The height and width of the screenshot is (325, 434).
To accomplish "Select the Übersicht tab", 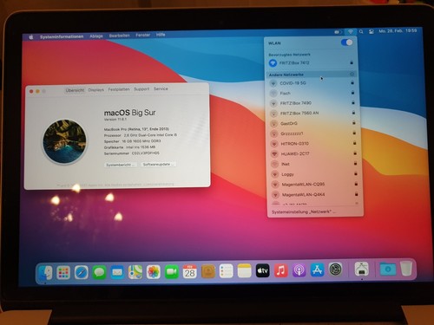I will [75, 90].
